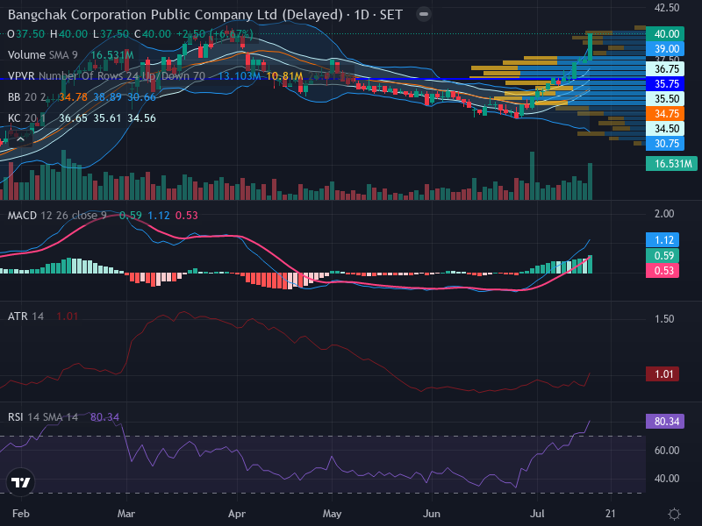The width and height of the screenshot is (702, 526).
Task: Click the purple 80.34 RSI axis label
Action: [x=665, y=422]
